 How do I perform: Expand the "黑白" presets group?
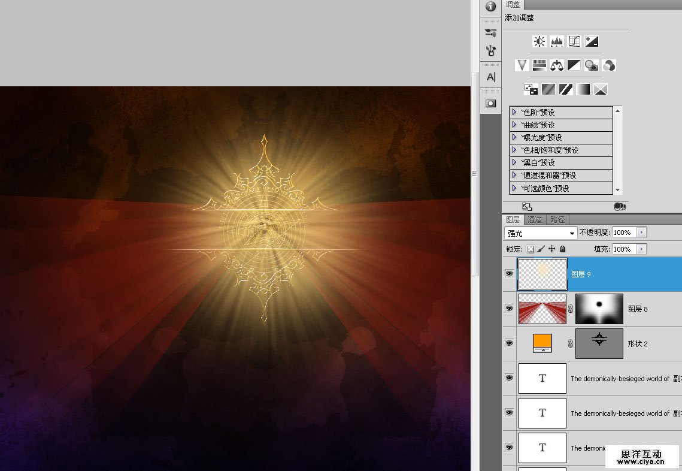514,162
